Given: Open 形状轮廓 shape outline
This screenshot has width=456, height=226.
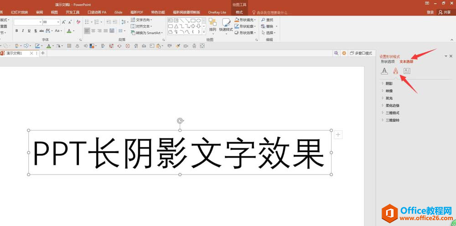Looking at the screenshot, I should (245, 26).
